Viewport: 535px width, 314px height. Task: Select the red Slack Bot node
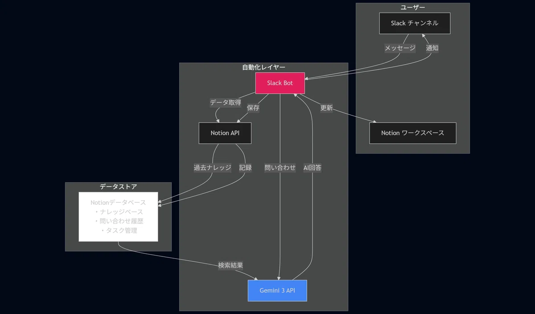(280, 83)
